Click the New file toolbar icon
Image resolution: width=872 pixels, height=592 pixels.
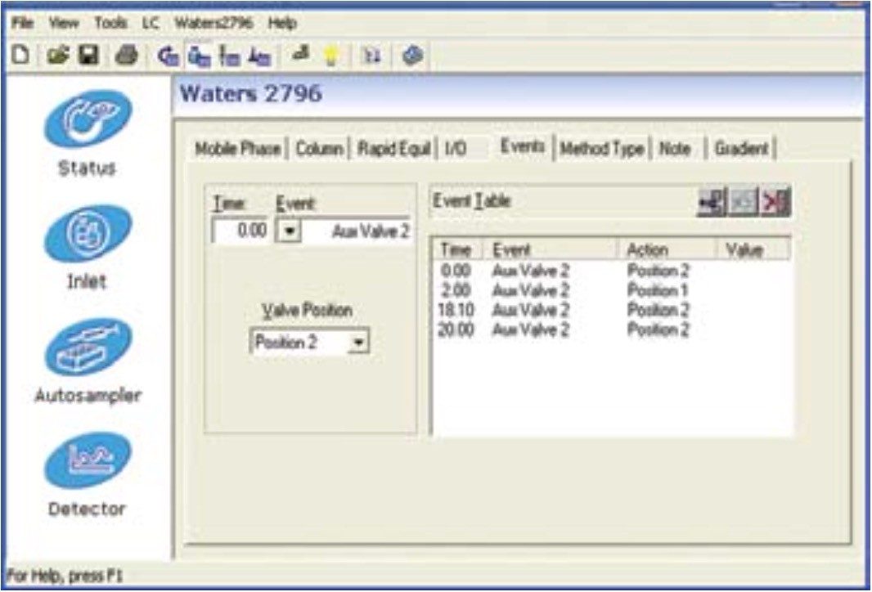pos(20,55)
